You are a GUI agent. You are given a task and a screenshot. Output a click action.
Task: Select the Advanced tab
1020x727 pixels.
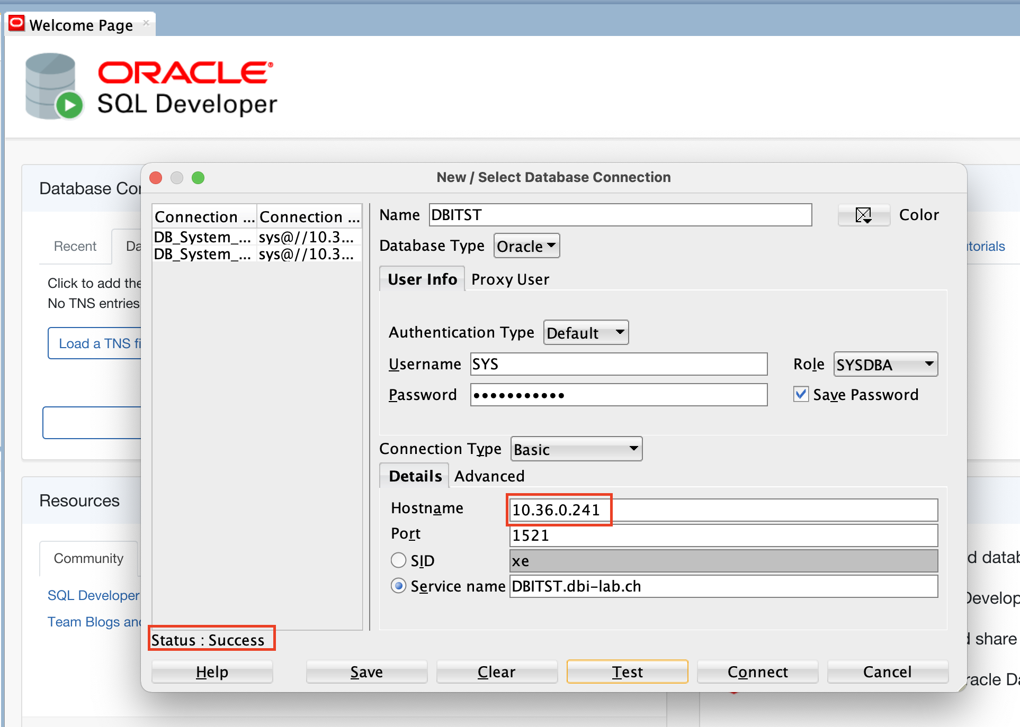pyautogui.click(x=489, y=476)
